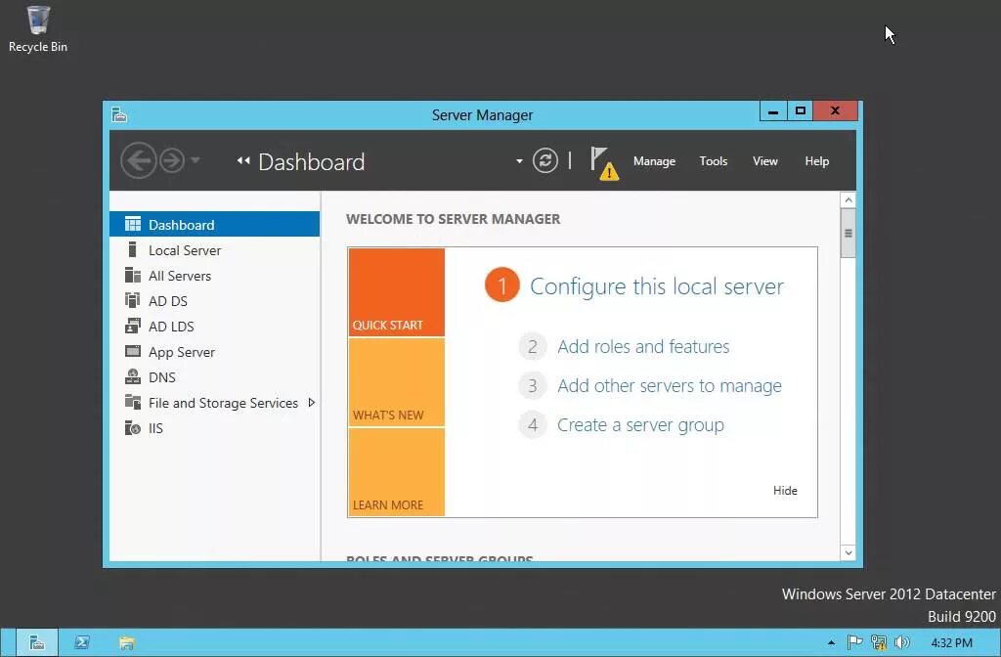This screenshot has width=1001, height=657.
Task: Click Add roles and features link
Action: coord(643,347)
